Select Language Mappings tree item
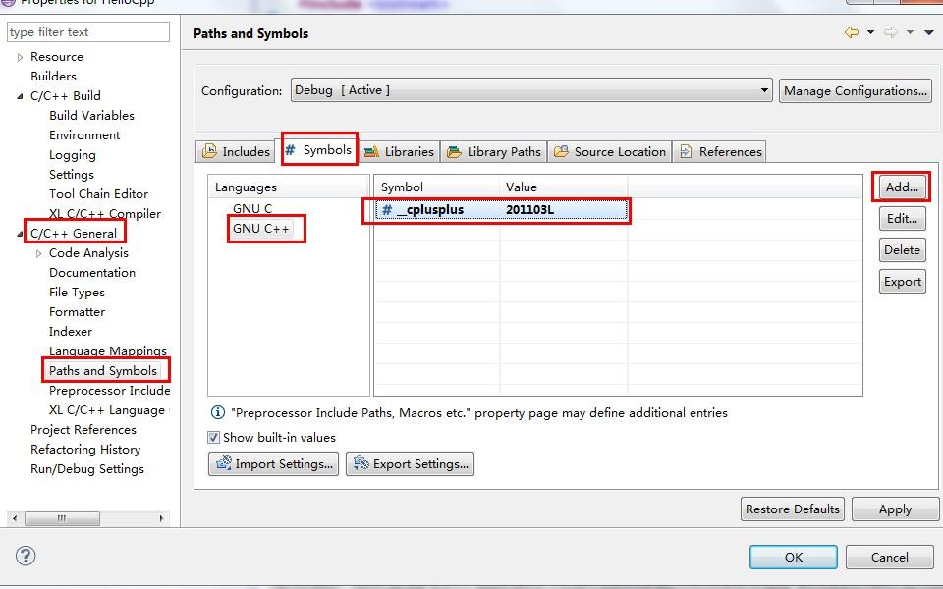 point(108,351)
